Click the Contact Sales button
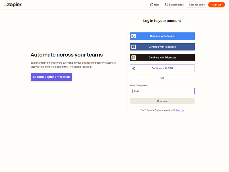This screenshot has width=229, height=172. point(197,5)
